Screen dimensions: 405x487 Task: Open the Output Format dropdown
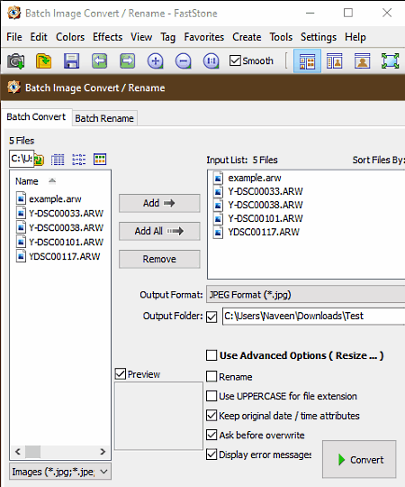click(305, 294)
